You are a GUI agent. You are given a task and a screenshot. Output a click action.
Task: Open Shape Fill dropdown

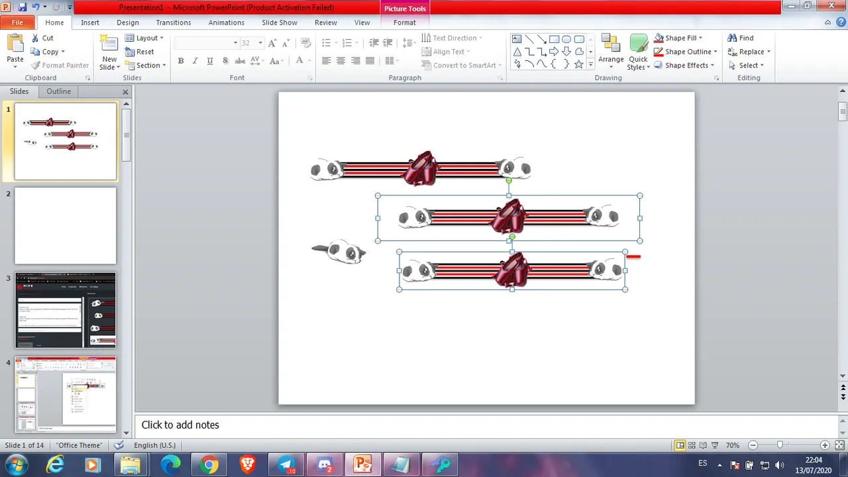(x=678, y=38)
